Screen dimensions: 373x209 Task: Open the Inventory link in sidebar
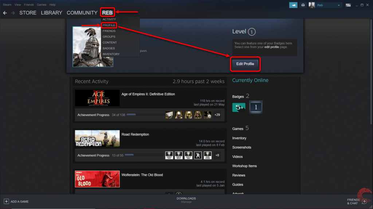(x=239, y=138)
